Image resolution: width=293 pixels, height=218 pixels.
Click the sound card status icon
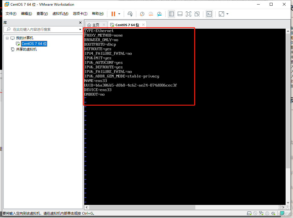(x=273, y=213)
